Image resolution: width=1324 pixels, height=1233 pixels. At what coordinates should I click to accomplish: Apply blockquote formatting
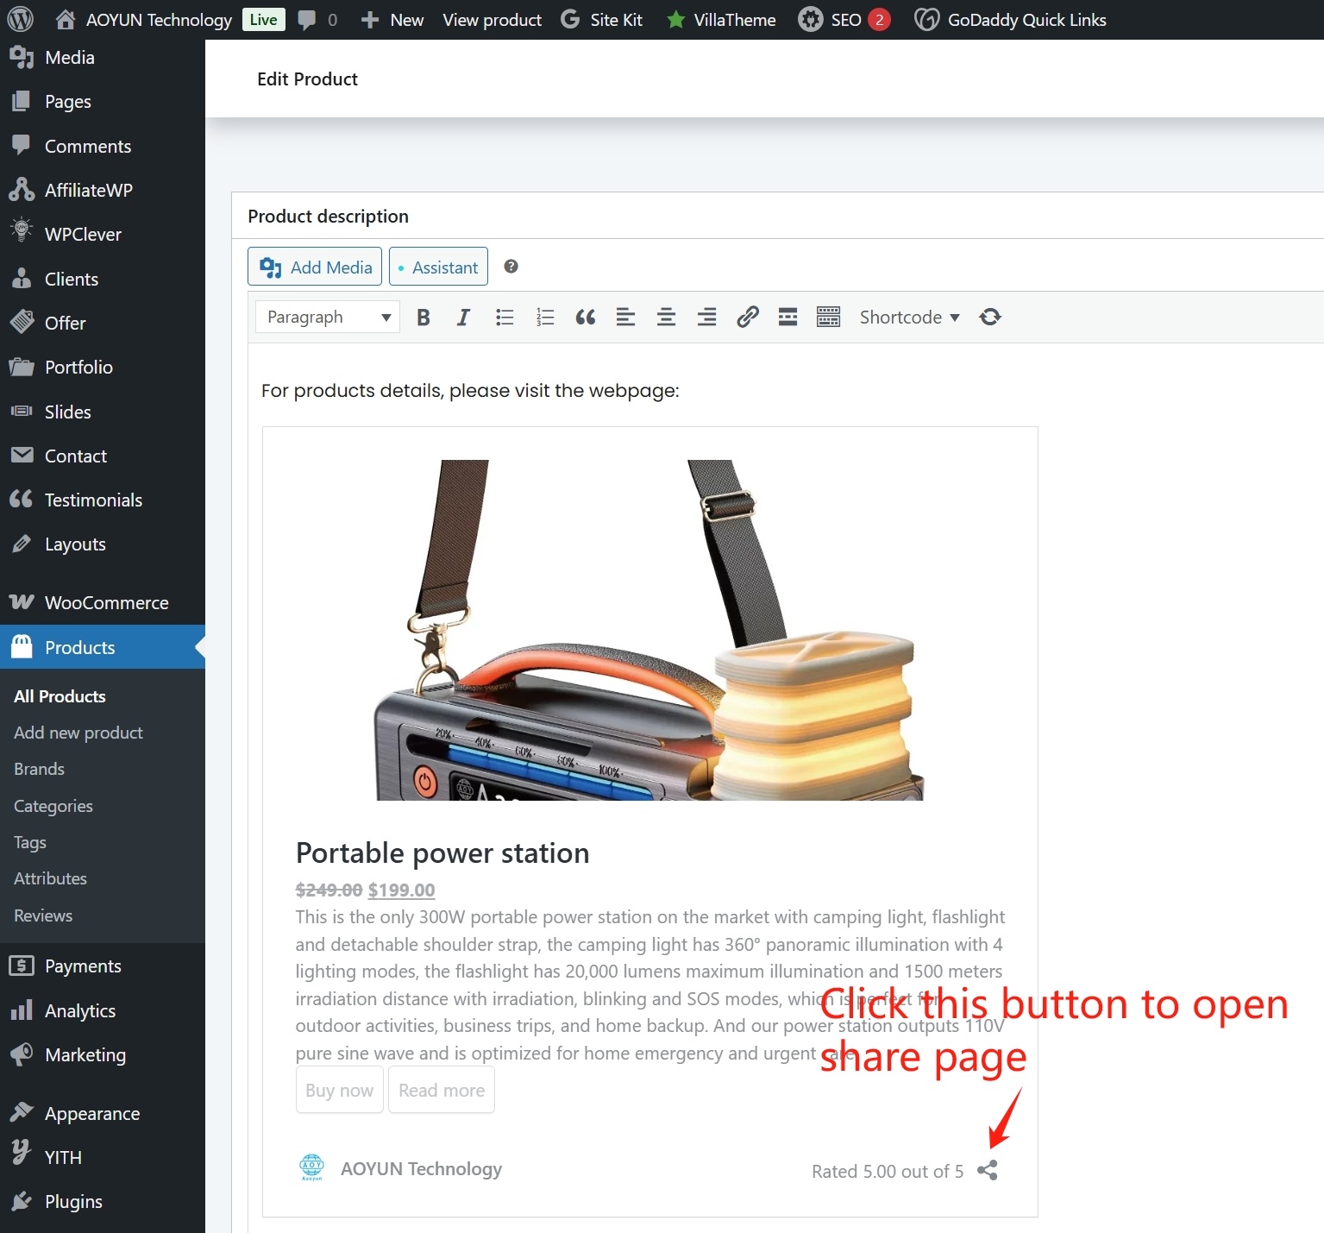point(586,318)
